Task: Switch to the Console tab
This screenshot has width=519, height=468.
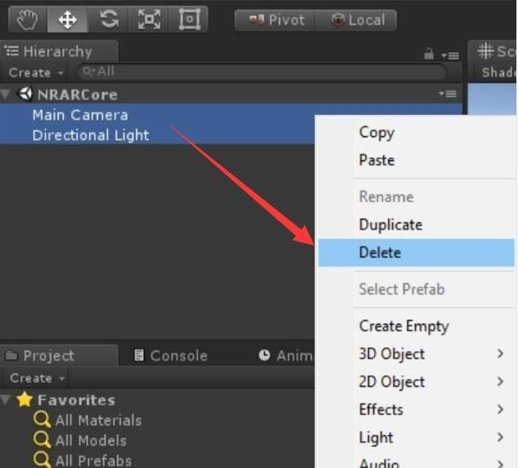Action: [x=171, y=355]
